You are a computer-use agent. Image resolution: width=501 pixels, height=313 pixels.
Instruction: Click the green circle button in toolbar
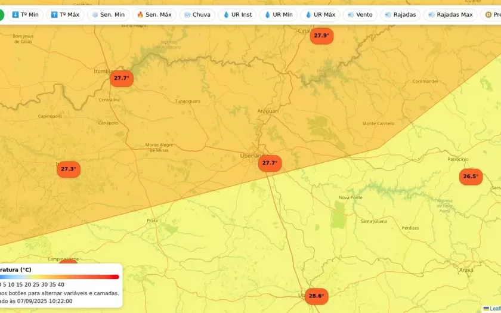[1, 14]
